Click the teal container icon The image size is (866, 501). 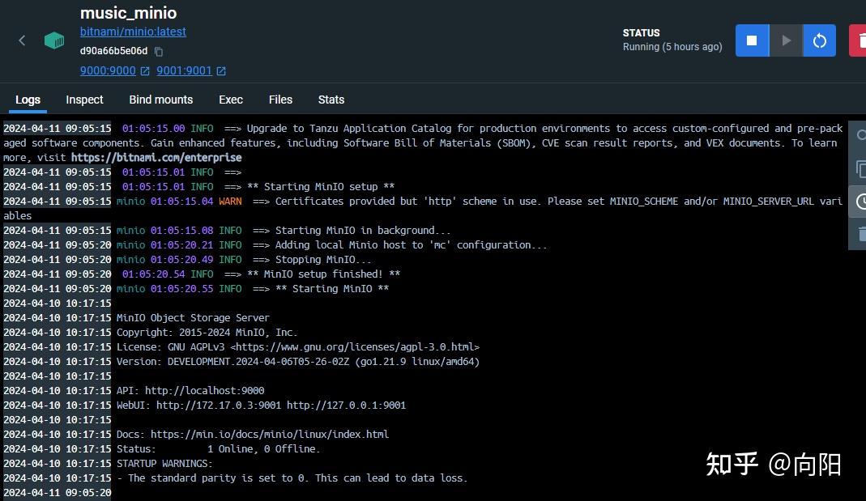tap(54, 40)
